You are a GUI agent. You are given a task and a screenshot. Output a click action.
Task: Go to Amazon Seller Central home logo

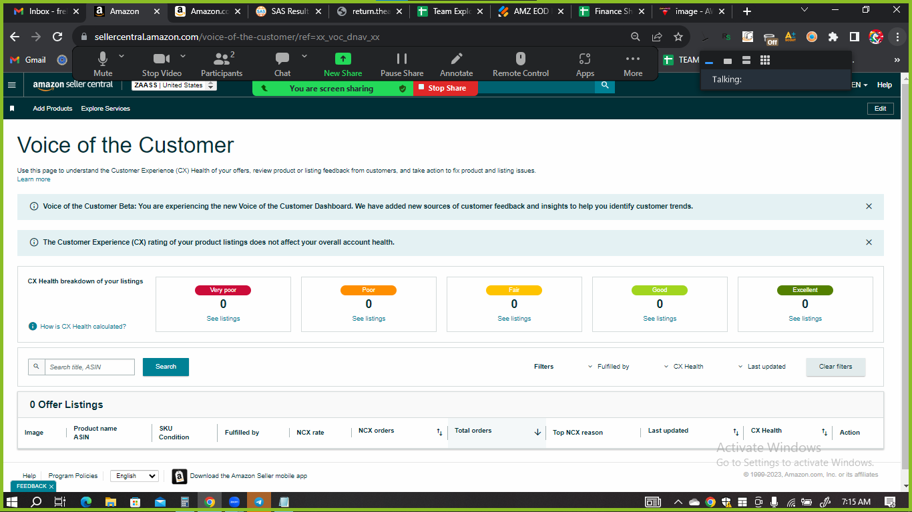click(x=73, y=85)
